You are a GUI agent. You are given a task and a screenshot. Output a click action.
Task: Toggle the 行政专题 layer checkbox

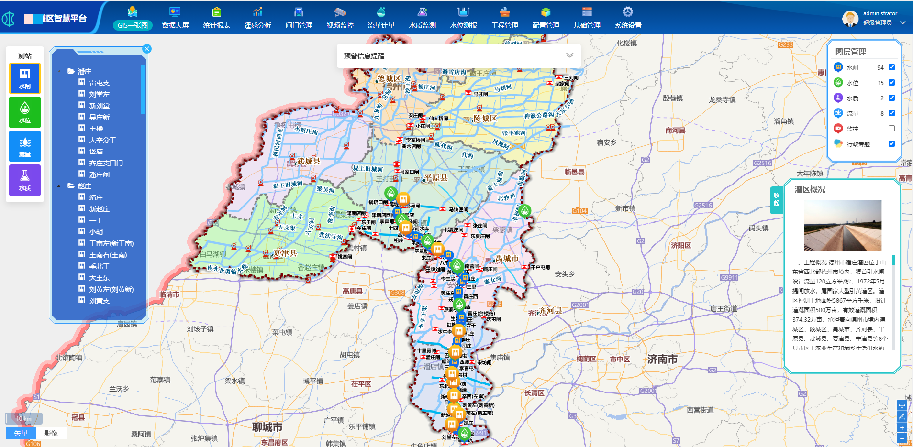click(x=891, y=144)
